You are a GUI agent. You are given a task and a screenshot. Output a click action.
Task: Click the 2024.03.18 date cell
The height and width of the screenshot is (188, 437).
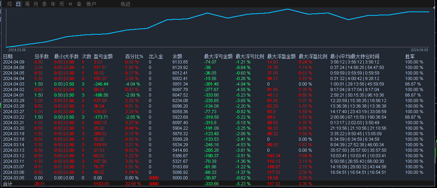[14, 139]
